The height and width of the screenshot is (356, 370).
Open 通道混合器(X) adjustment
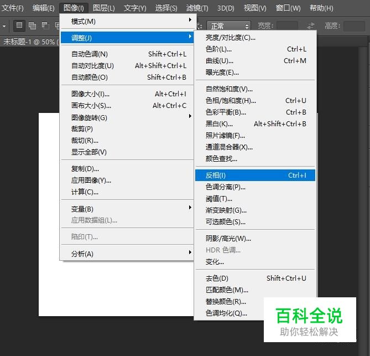pyautogui.click(x=255, y=147)
